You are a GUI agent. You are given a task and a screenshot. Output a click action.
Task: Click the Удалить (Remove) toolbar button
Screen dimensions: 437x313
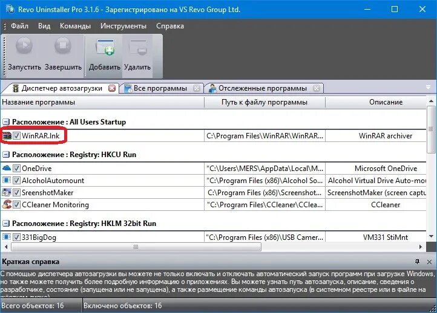[137, 56]
